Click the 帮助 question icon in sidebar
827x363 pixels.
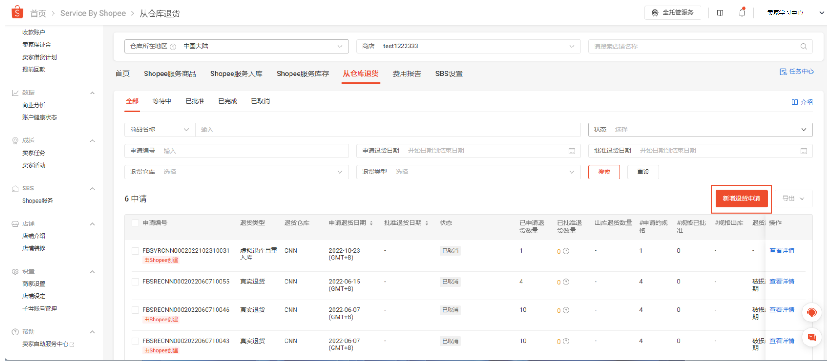[15, 332]
